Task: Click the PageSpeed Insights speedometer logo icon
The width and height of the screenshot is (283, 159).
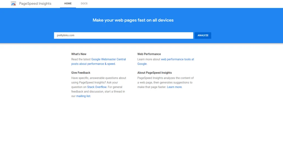Action: coord(13,4)
